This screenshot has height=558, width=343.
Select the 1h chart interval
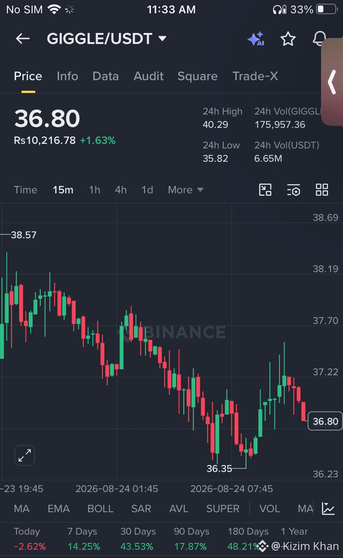[95, 190]
